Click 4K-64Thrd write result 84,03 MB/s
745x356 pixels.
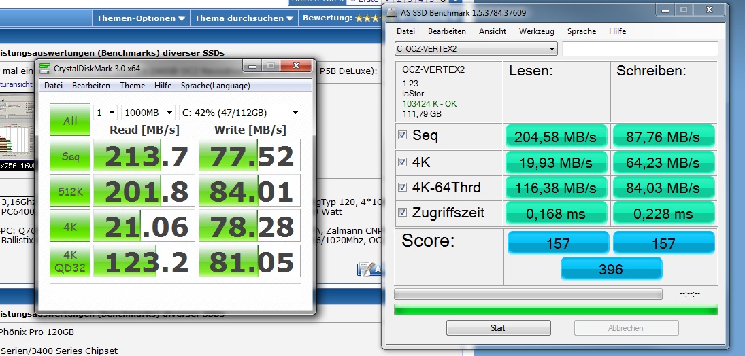point(664,188)
